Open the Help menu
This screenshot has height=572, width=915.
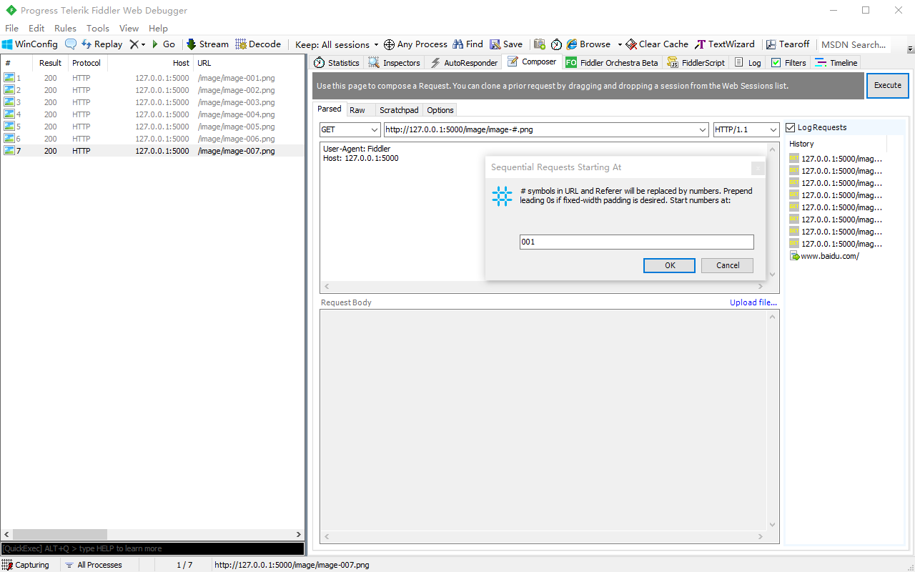(x=158, y=29)
